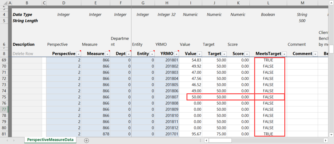Image resolution: width=334 pixels, height=144 pixels.
Task: Open the Value column filter dropdown
Action: click(199, 54)
